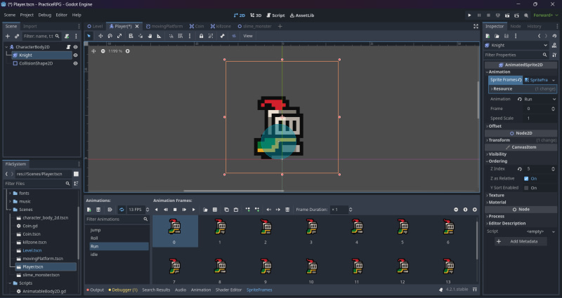The width and height of the screenshot is (562, 298).
Task: Toggle distraction-free mode in the viewport corner
Action: [x=474, y=26]
